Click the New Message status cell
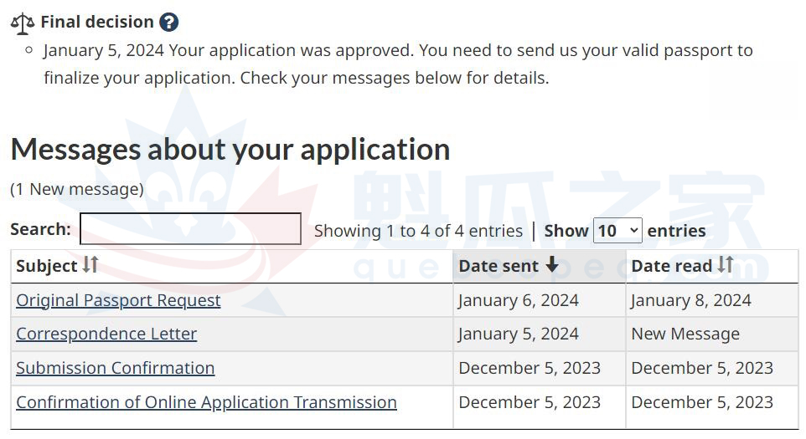The width and height of the screenshot is (806, 439). [685, 334]
